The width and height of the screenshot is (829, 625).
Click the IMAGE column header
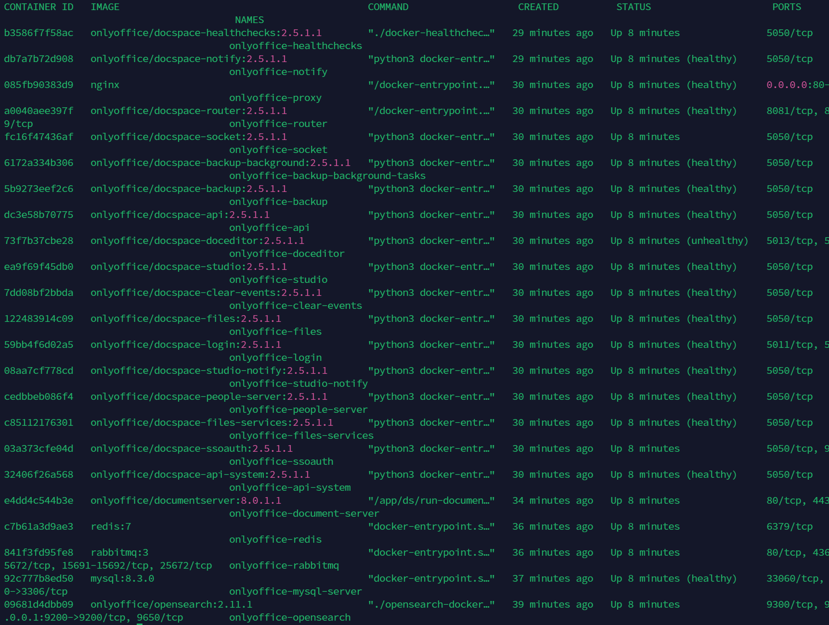click(105, 7)
